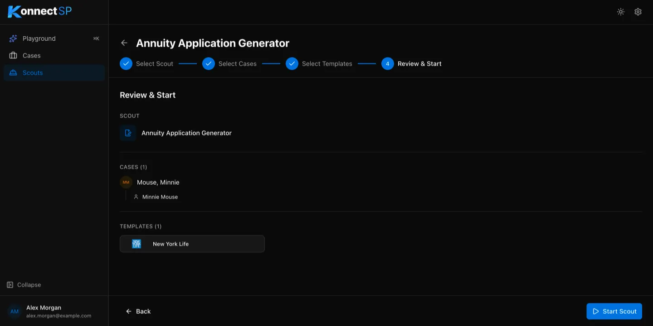This screenshot has width=653, height=326.
Task: Click the AM user avatar
Action: coord(15,312)
